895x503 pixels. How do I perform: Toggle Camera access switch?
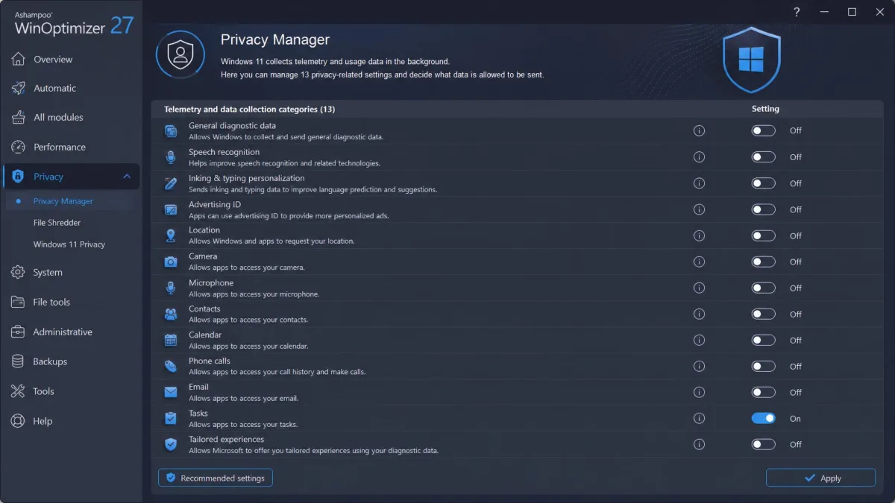pos(763,262)
